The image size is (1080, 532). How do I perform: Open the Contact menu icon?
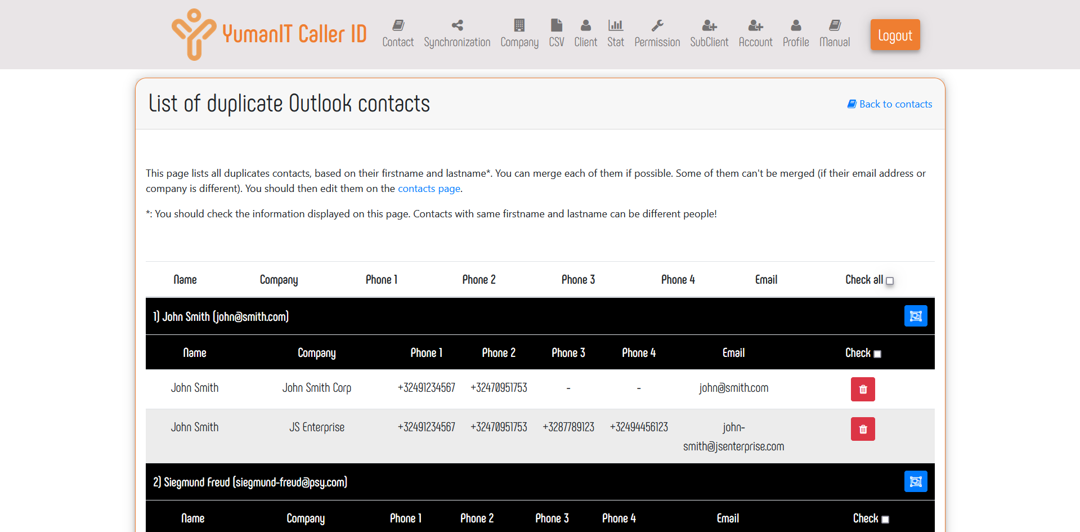click(398, 25)
